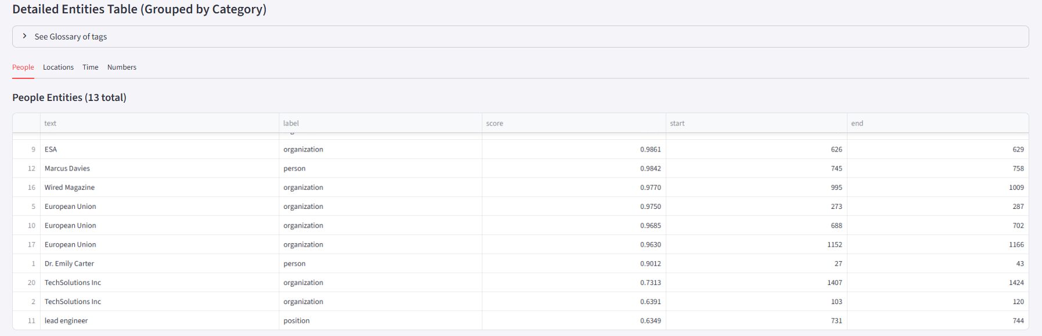
Task: Select the Wired Magazine cell
Action: 160,187
